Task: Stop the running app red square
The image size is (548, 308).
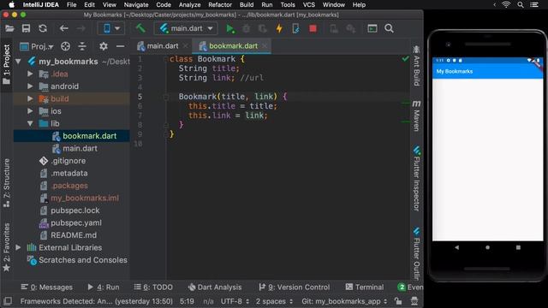Action: (x=313, y=28)
